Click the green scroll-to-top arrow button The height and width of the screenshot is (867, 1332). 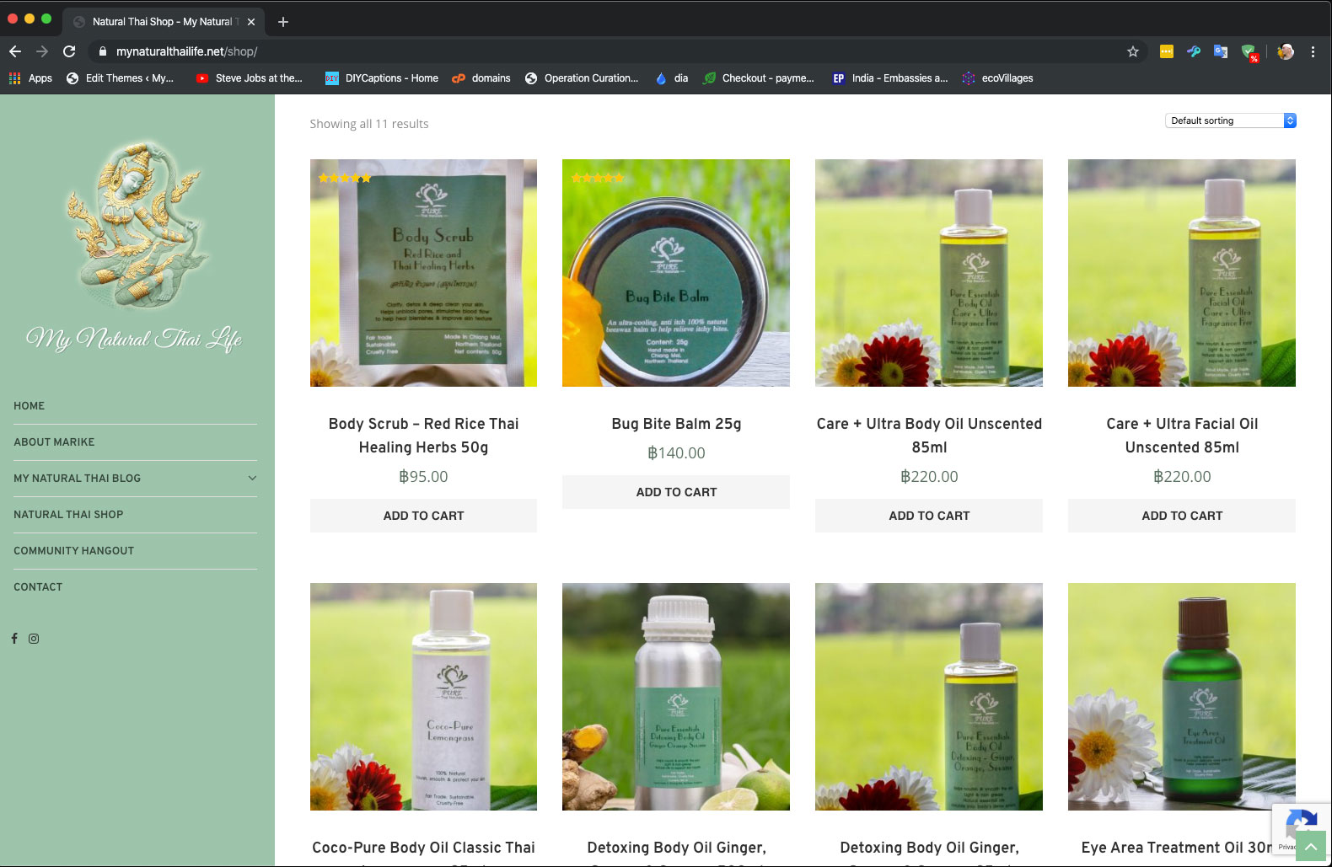pos(1311,846)
